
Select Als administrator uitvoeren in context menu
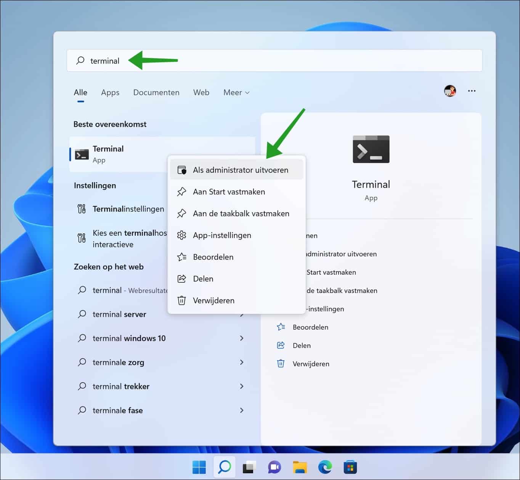[x=240, y=170]
